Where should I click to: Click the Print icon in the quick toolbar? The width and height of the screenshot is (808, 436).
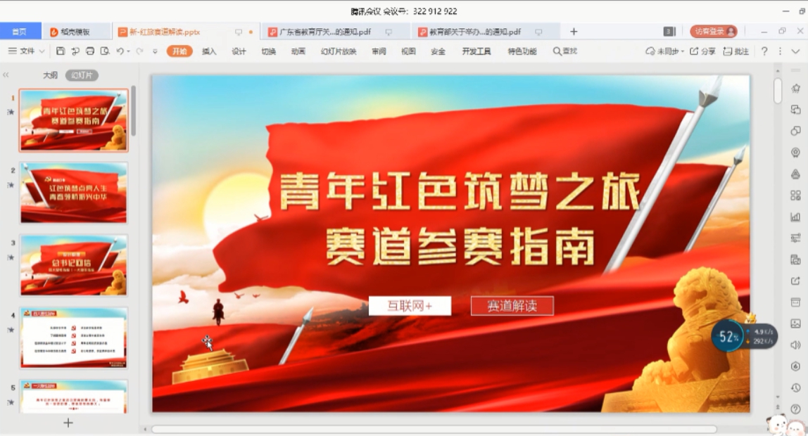90,51
